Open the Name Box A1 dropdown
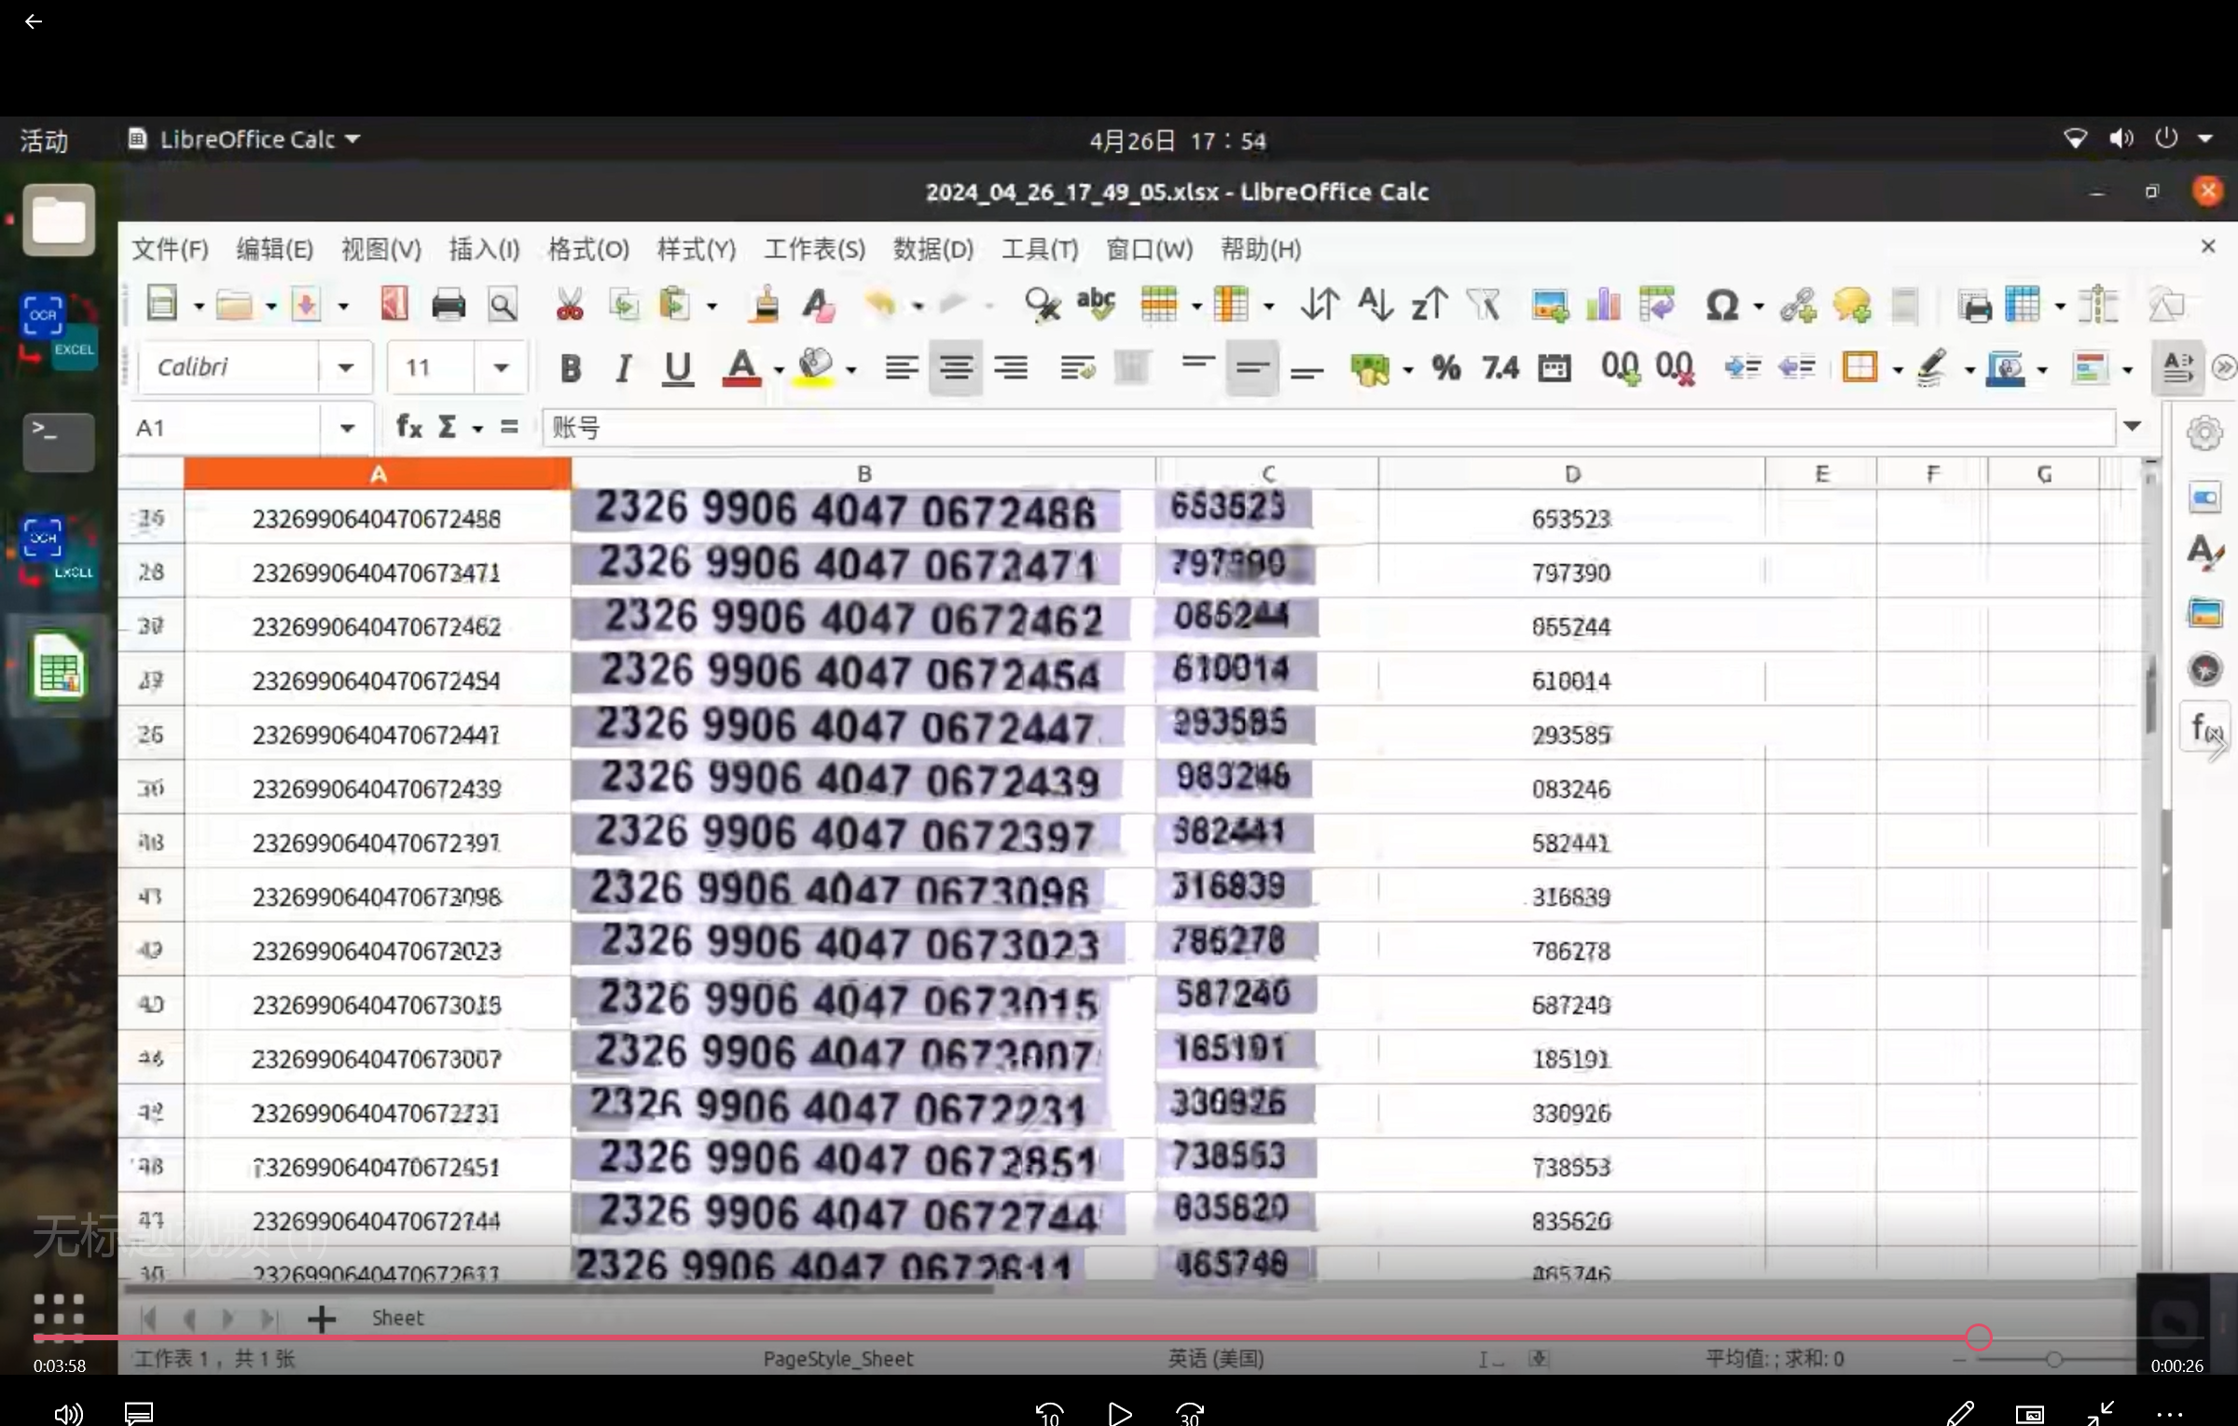 [347, 428]
